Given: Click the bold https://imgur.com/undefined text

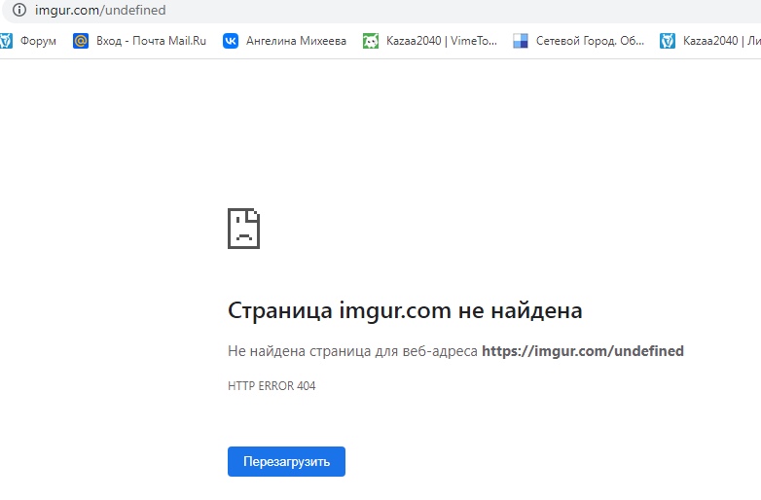Looking at the screenshot, I should (582, 351).
